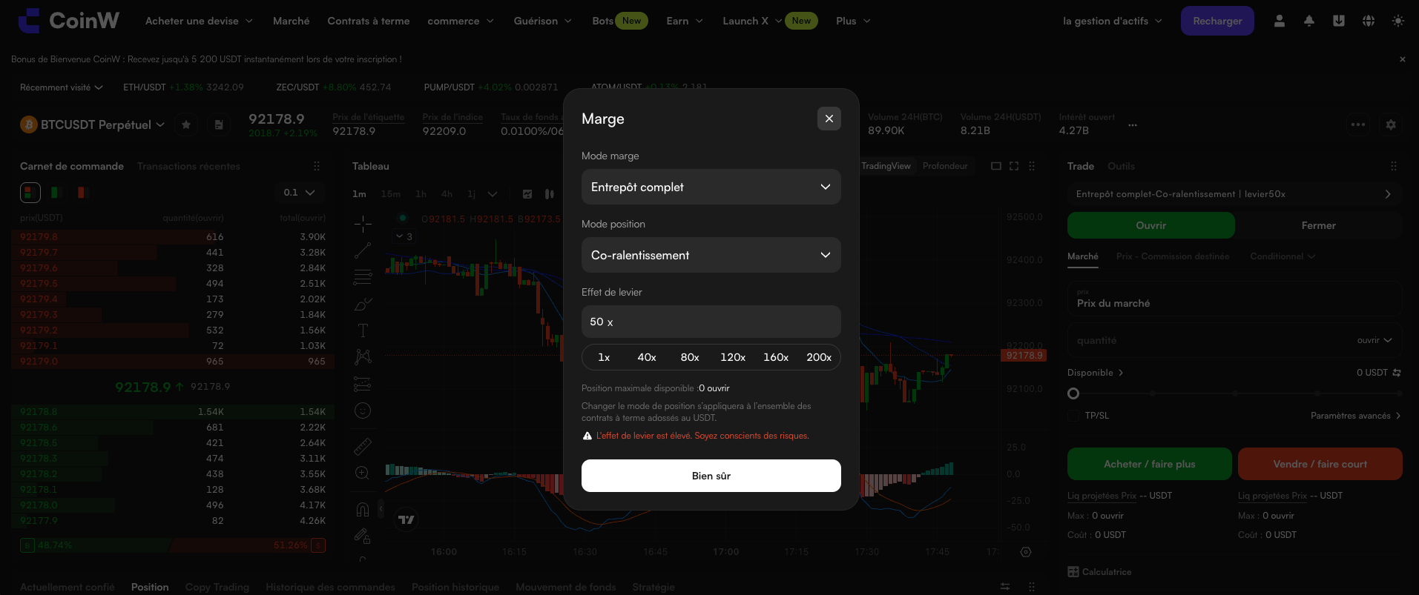The width and height of the screenshot is (1419, 595).
Task: Click the Trade panel drag handle
Action: tap(1394, 166)
